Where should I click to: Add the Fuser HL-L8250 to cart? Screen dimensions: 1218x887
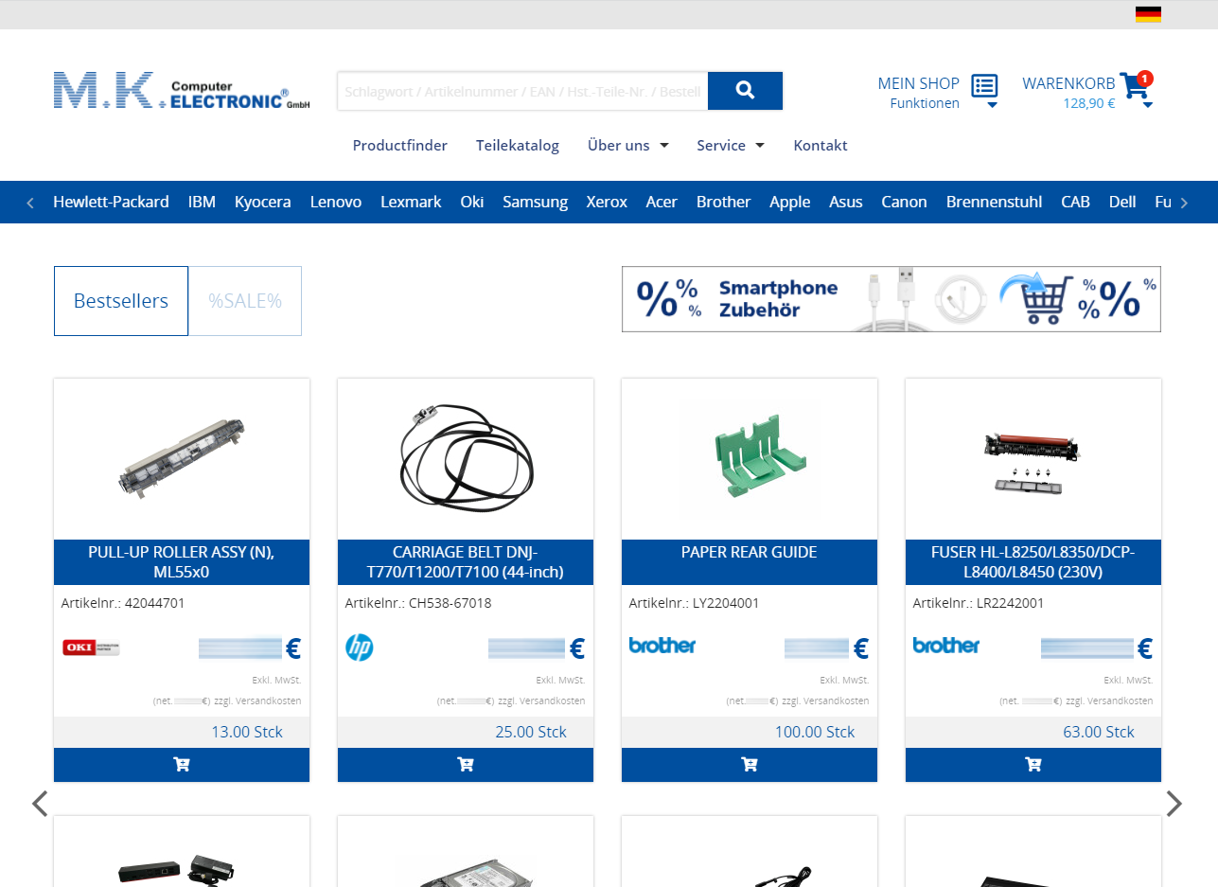pyautogui.click(x=1033, y=765)
